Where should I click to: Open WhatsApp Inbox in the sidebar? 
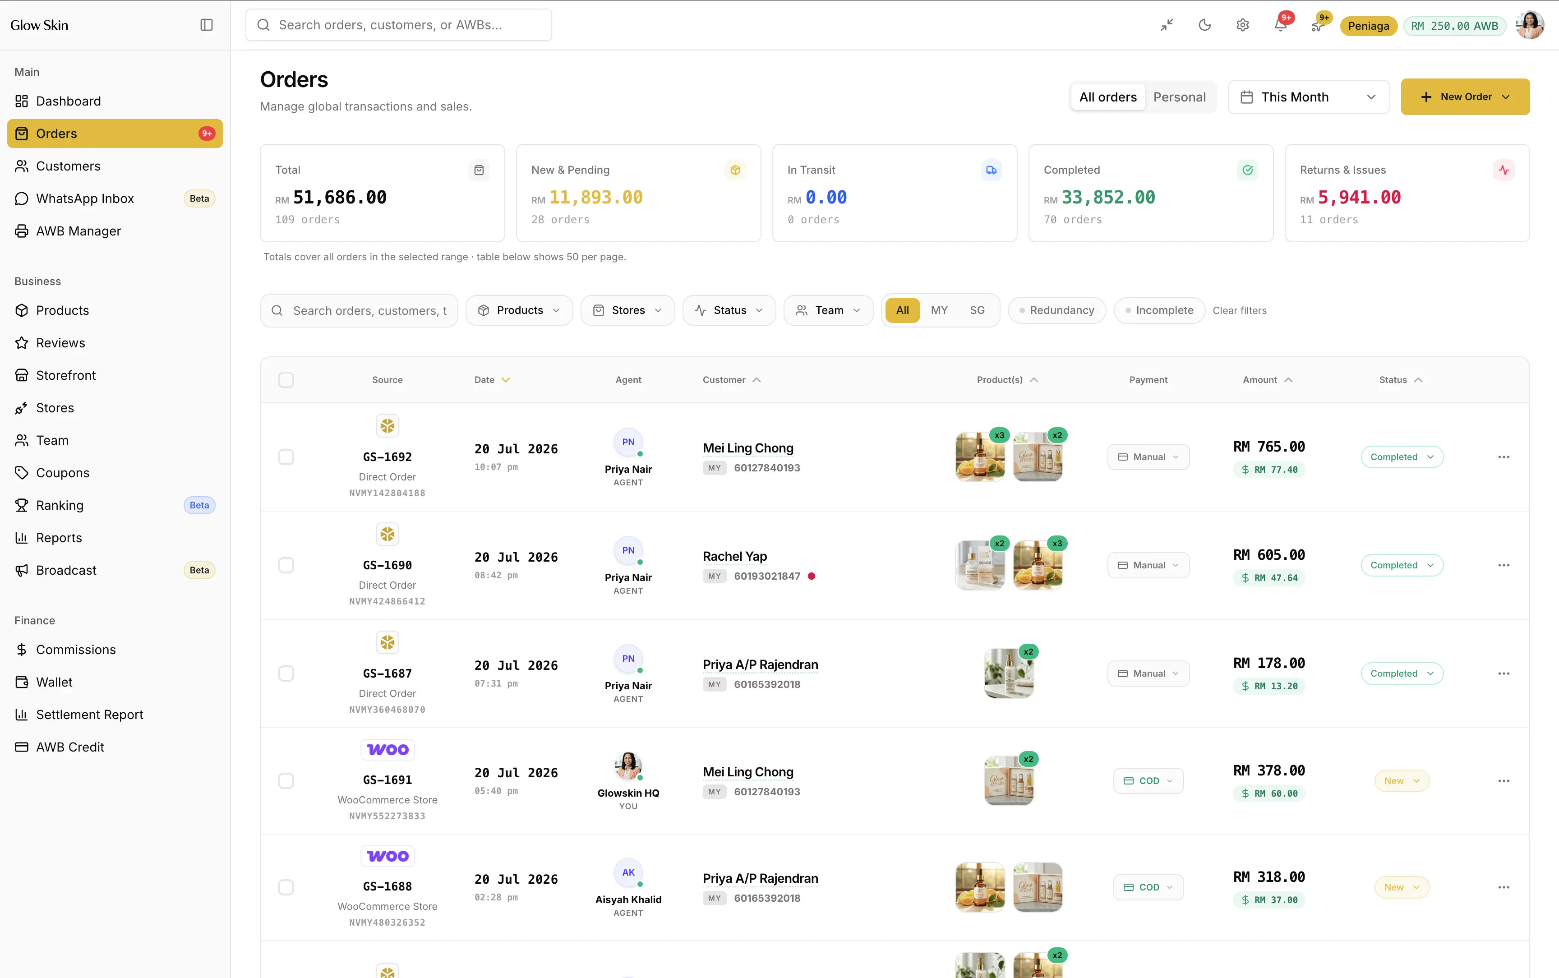coord(115,198)
